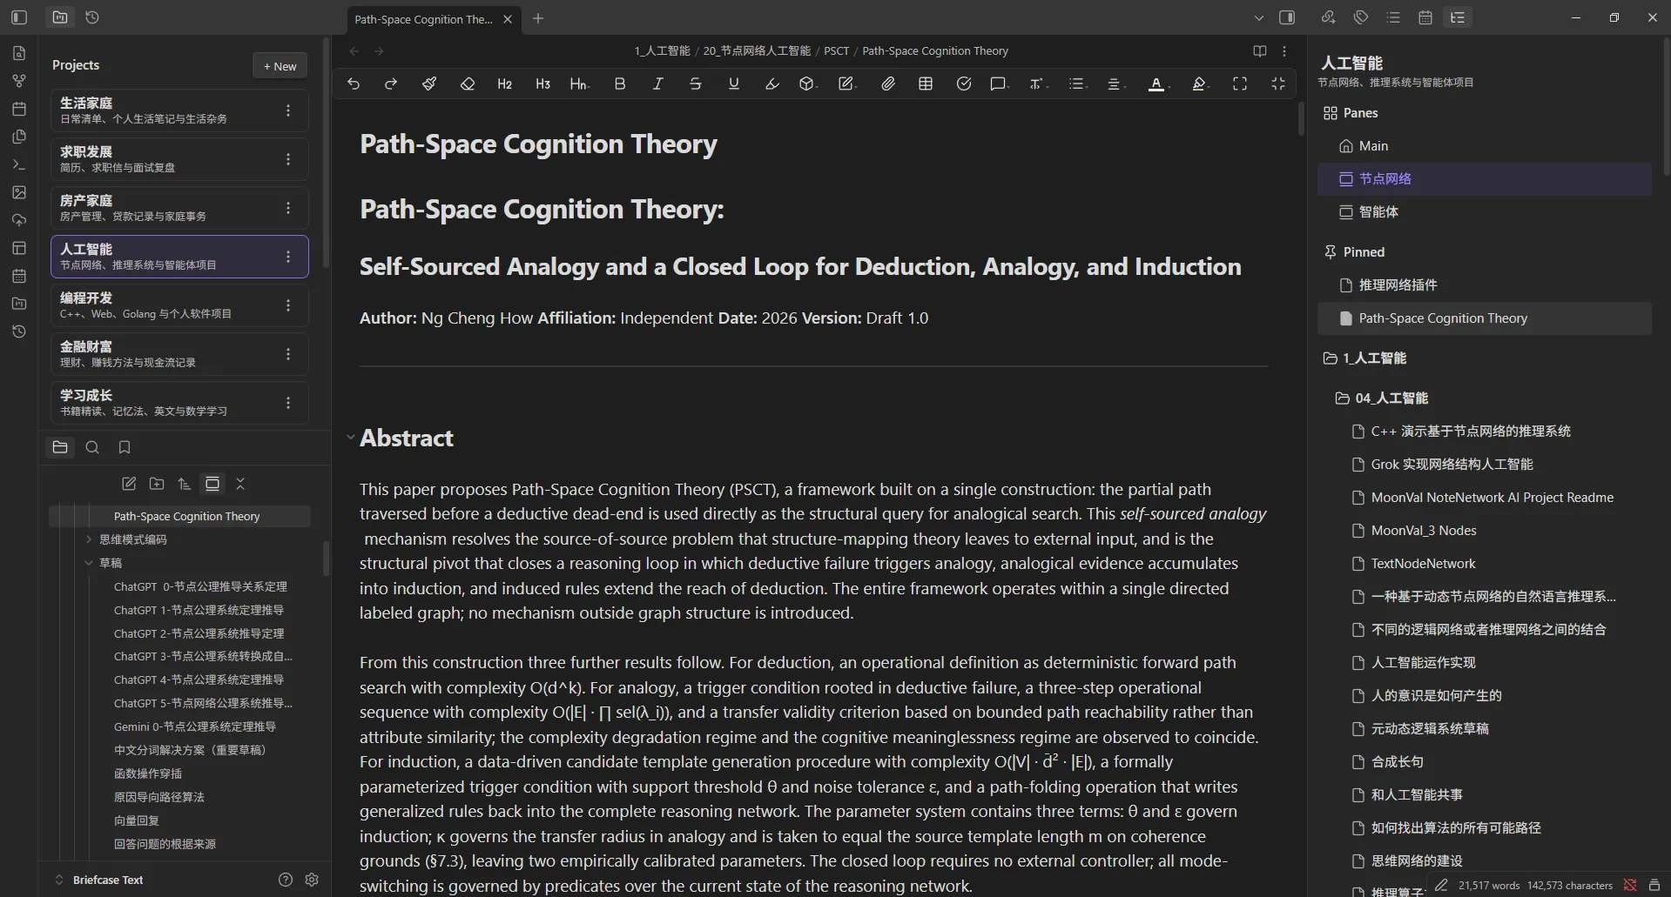Toggle italic formatting
This screenshot has height=897, width=1671.
[x=658, y=84]
